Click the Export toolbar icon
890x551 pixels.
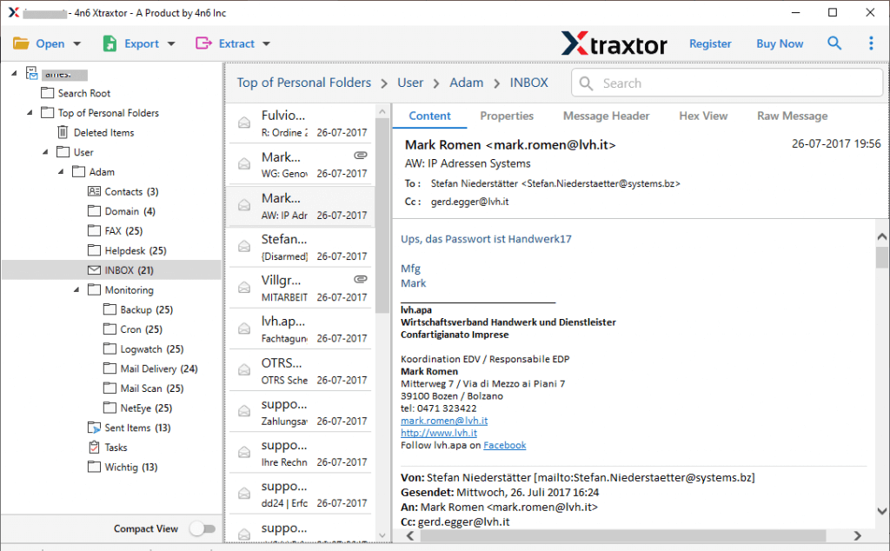(x=110, y=43)
